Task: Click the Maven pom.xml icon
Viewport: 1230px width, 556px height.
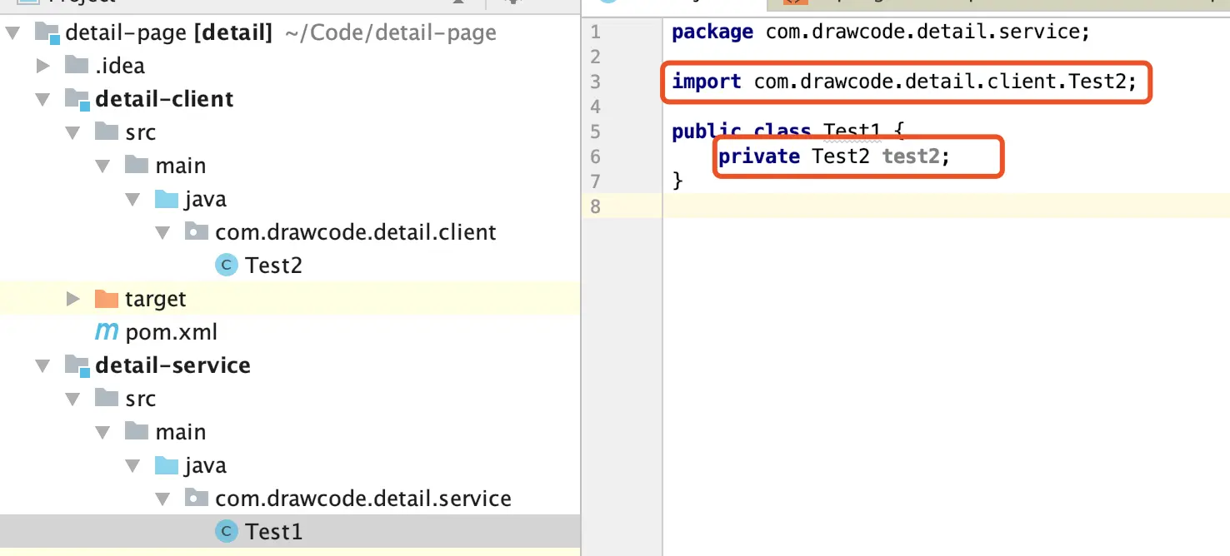Action: pyautogui.click(x=107, y=331)
